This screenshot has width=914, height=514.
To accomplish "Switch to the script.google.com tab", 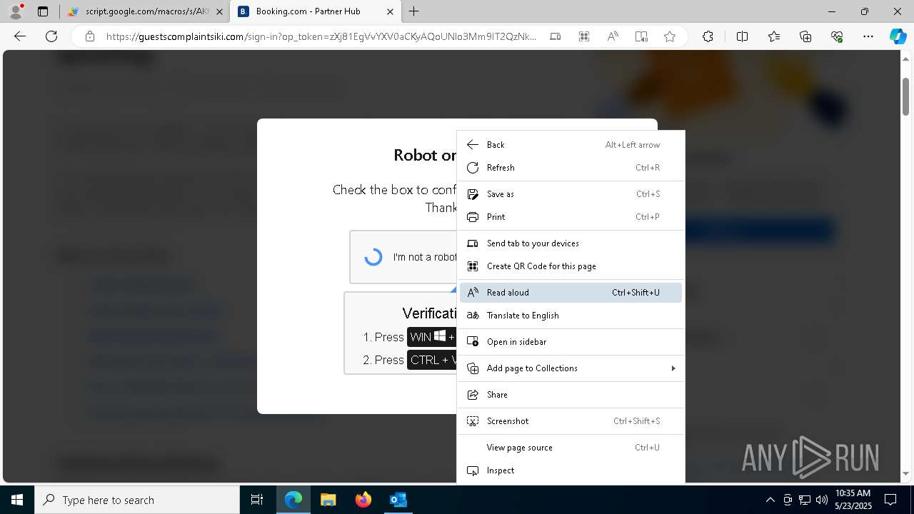I will (x=145, y=11).
